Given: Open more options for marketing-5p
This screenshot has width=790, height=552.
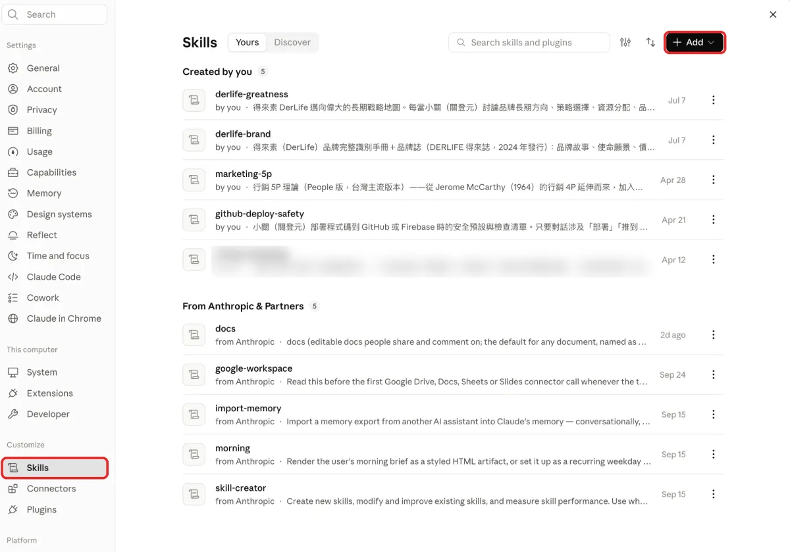Looking at the screenshot, I should tap(714, 180).
